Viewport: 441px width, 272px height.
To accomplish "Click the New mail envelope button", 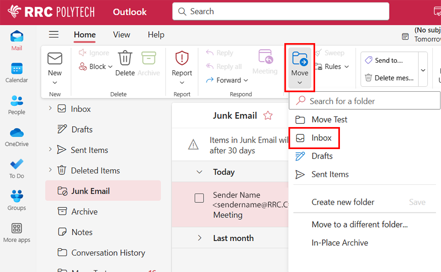I will [55, 58].
